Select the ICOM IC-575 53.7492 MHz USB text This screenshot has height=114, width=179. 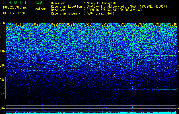[x=114, y=10]
